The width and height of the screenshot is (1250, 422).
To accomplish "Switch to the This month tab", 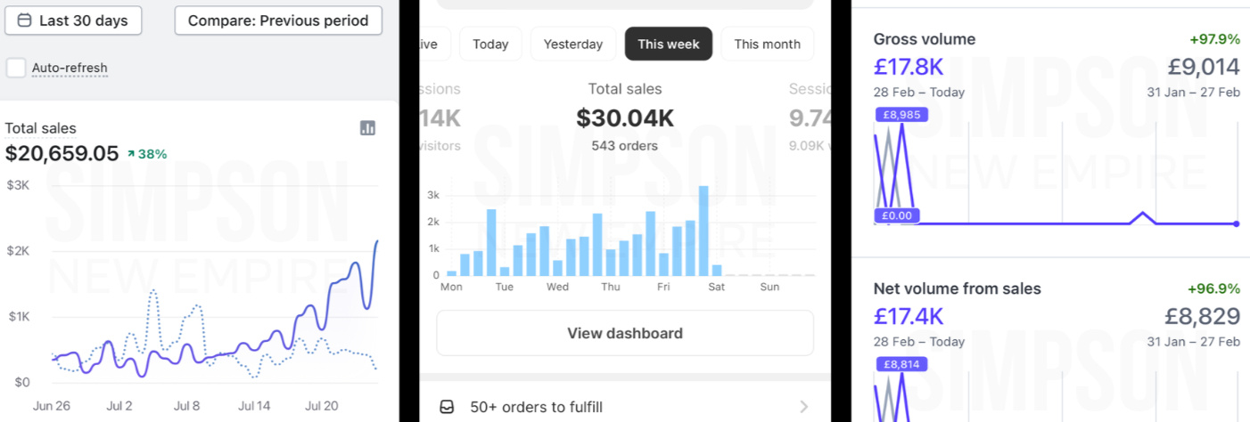I will tap(767, 44).
